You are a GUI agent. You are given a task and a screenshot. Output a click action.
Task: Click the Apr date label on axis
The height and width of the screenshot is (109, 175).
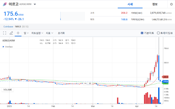pos(137,106)
